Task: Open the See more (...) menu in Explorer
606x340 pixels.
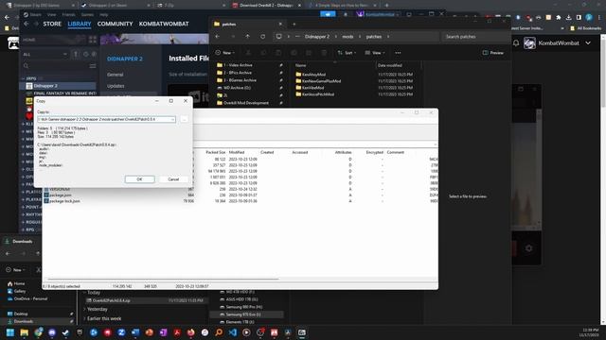Action: coord(398,53)
